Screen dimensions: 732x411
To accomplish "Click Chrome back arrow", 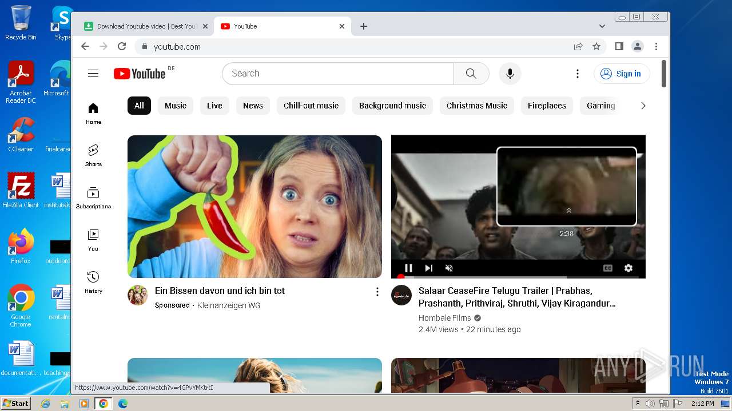I will (85, 46).
